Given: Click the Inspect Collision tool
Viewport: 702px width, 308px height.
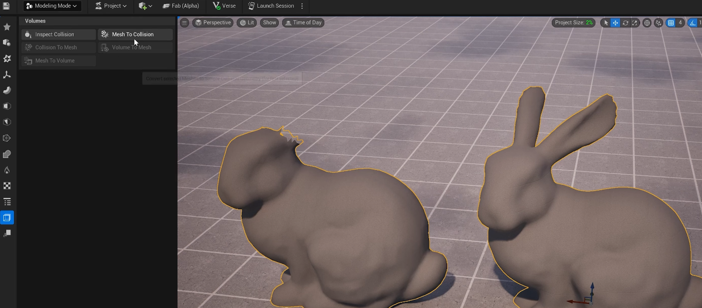Looking at the screenshot, I should (59, 34).
